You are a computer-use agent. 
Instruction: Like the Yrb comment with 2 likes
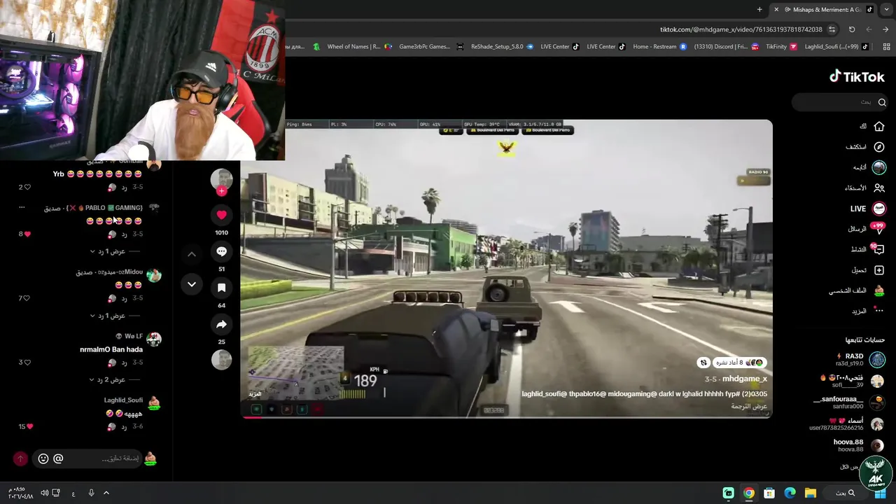coord(27,187)
